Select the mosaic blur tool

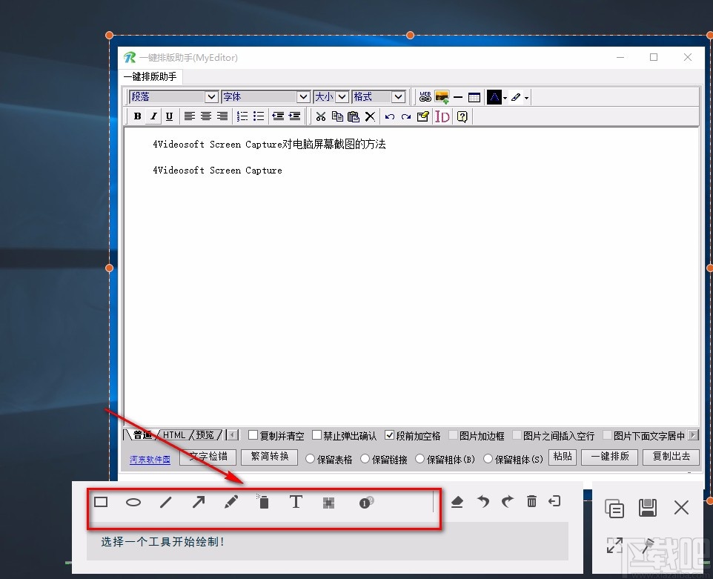coord(328,503)
